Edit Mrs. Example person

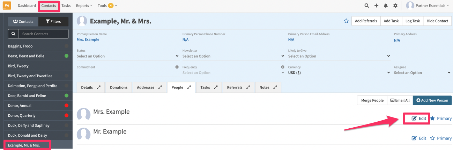418,118
